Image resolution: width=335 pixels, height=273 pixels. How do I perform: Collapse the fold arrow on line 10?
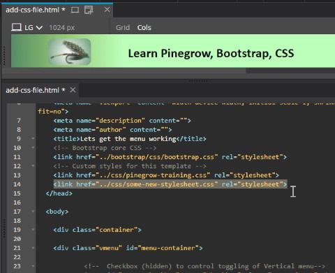(33, 148)
